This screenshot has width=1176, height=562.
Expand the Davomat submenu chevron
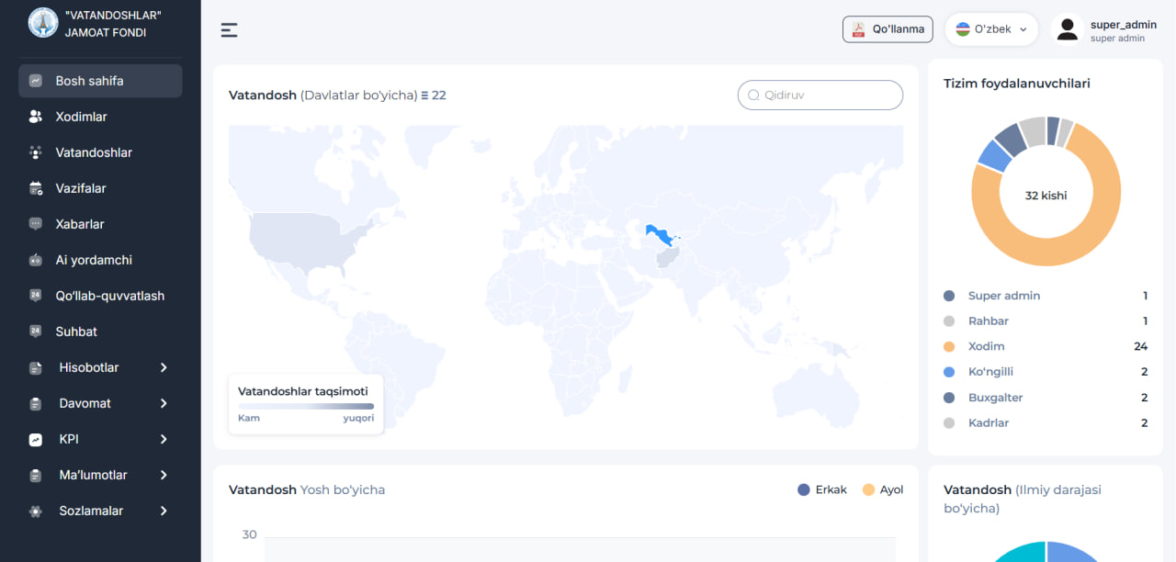pos(164,403)
